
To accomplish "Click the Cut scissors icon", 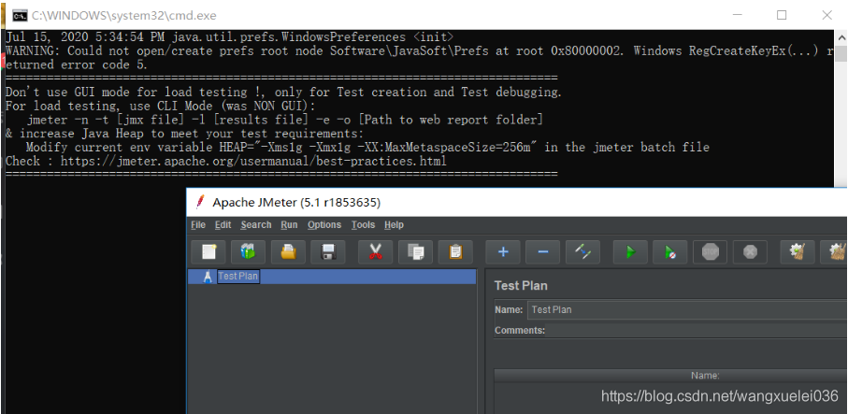I will [375, 251].
